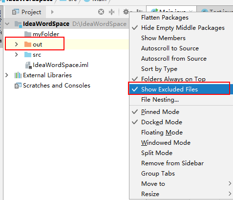Select Split Mode
This screenshot has height=200, width=233.
pos(181,153)
